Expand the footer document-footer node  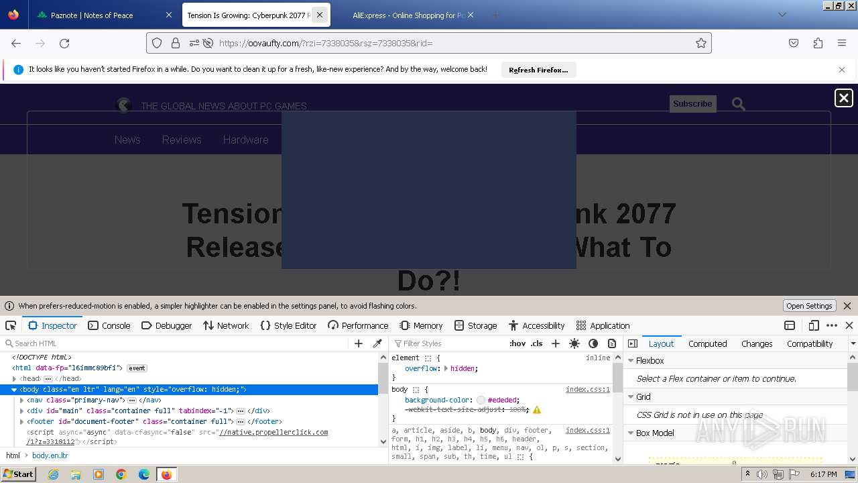21,421
